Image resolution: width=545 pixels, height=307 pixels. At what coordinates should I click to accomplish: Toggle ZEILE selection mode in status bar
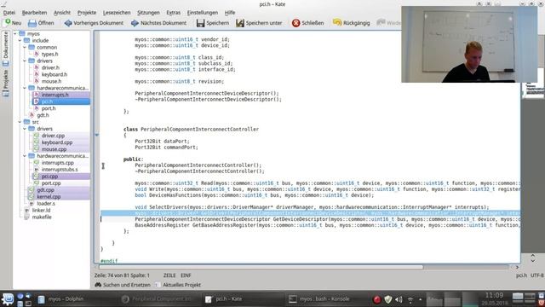tap(169, 275)
